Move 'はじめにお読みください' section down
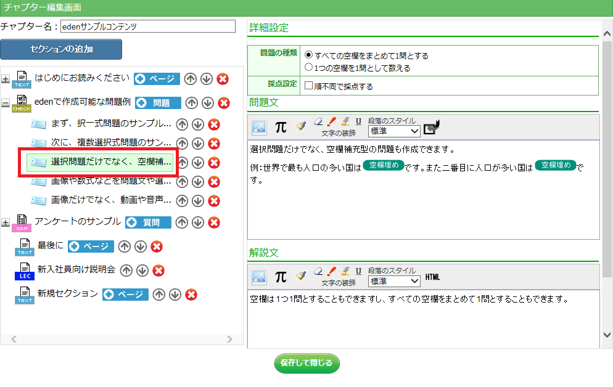The height and width of the screenshot is (387, 613). pos(207,79)
